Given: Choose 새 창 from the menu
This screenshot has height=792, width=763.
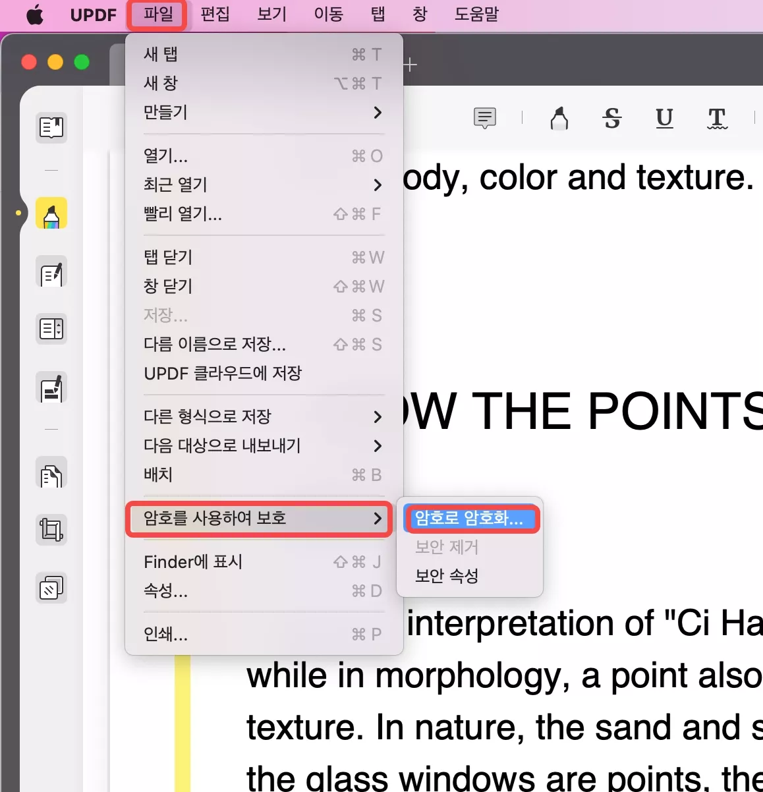Looking at the screenshot, I should coord(264,83).
